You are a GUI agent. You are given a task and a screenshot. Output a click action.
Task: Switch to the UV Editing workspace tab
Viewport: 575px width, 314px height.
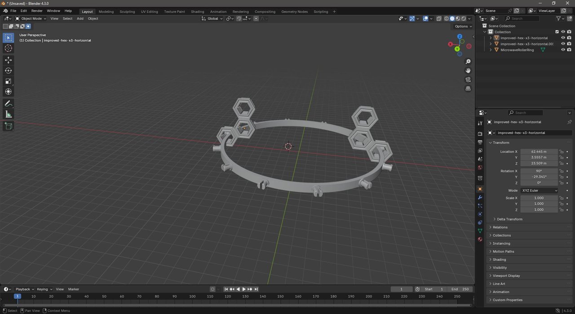tap(149, 12)
